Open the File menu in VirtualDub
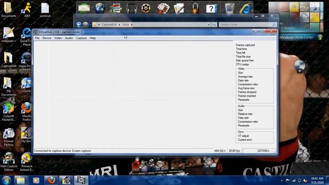Image resolution: width=329 pixels, height=185 pixels. point(37,38)
